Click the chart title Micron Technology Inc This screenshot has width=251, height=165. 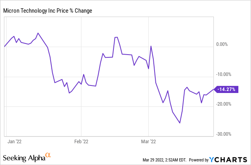[x=48, y=11]
